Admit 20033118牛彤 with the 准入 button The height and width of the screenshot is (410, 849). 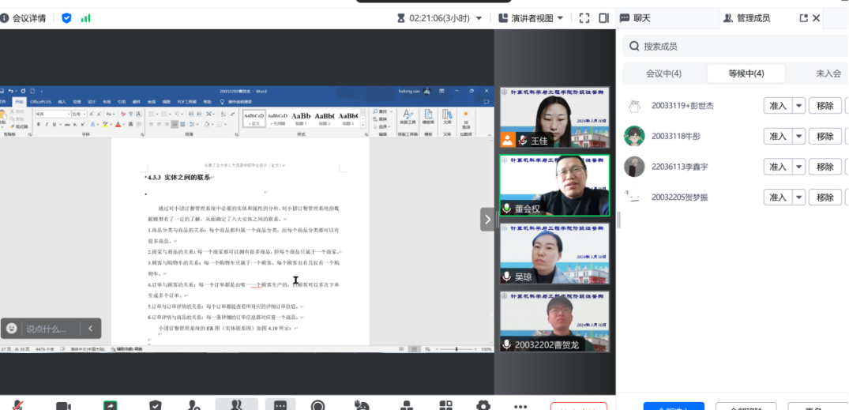777,137
